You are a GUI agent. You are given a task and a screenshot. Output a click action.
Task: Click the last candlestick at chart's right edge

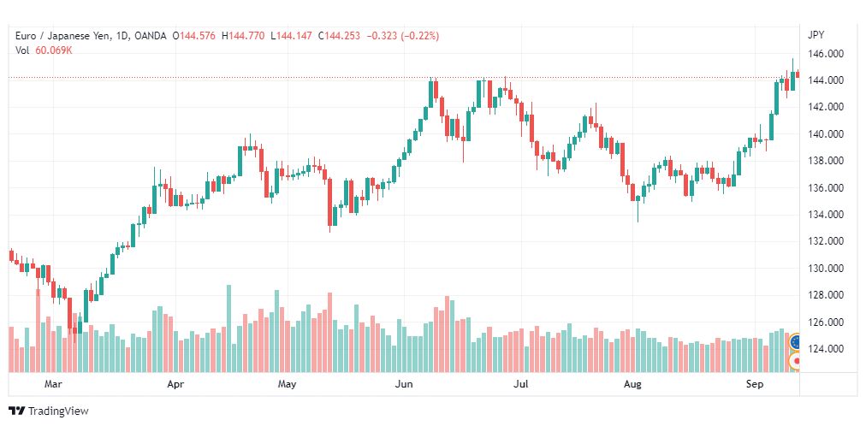coord(798,74)
